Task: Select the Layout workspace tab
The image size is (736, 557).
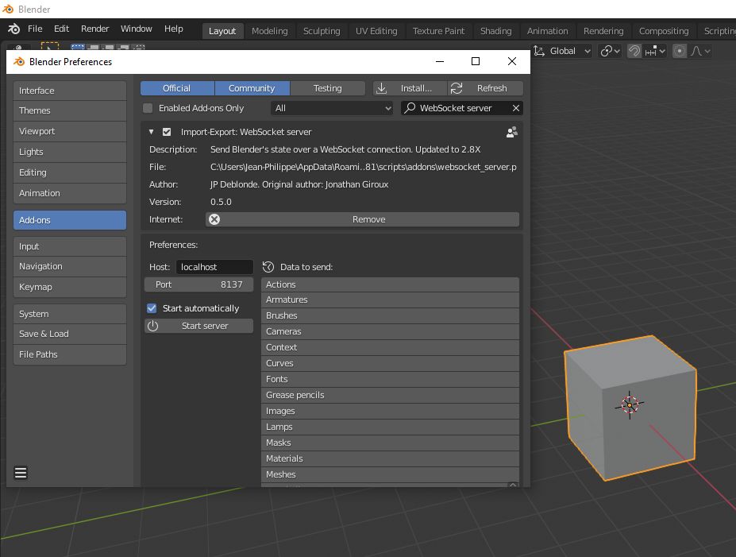Action: (x=222, y=31)
